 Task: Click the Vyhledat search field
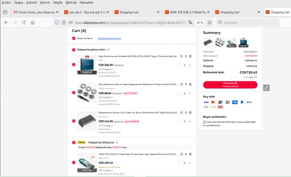pyautogui.click(x=248, y=22)
